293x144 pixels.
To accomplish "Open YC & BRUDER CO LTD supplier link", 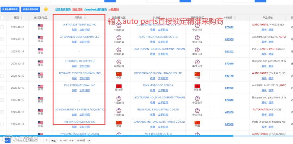I will [x=158, y=134].
